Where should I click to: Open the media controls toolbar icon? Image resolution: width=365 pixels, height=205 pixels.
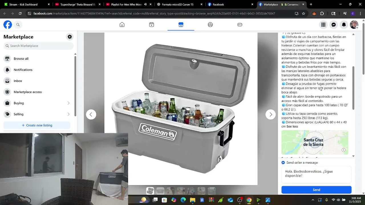[345, 13]
